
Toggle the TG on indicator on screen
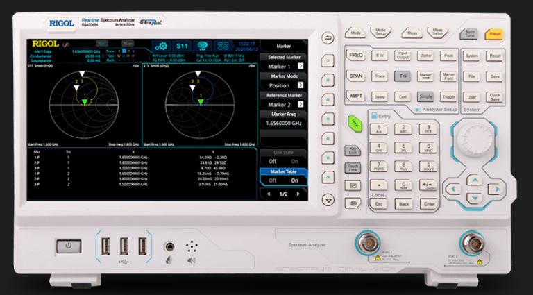(128, 44)
